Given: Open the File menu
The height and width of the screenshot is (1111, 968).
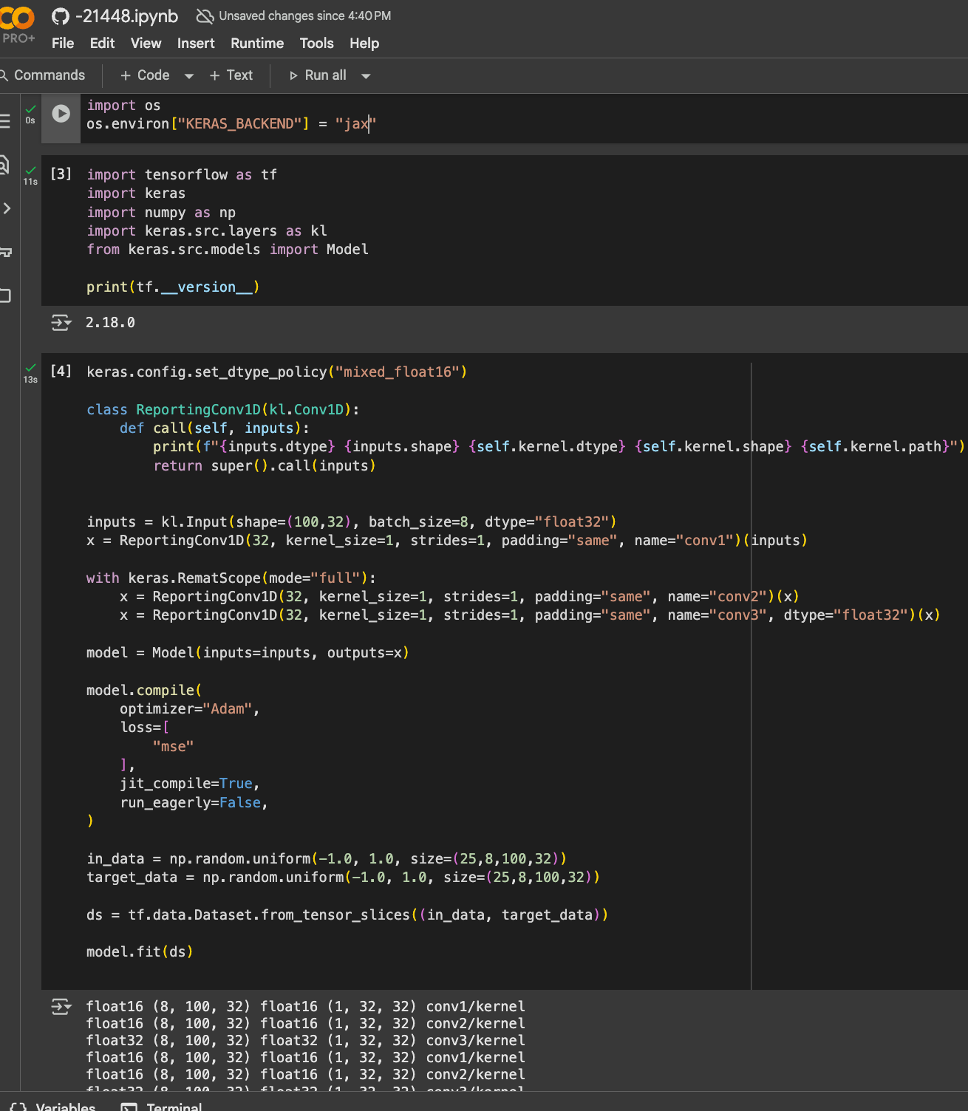Looking at the screenshot, I should pyautogui.click(x=63, y=44).
